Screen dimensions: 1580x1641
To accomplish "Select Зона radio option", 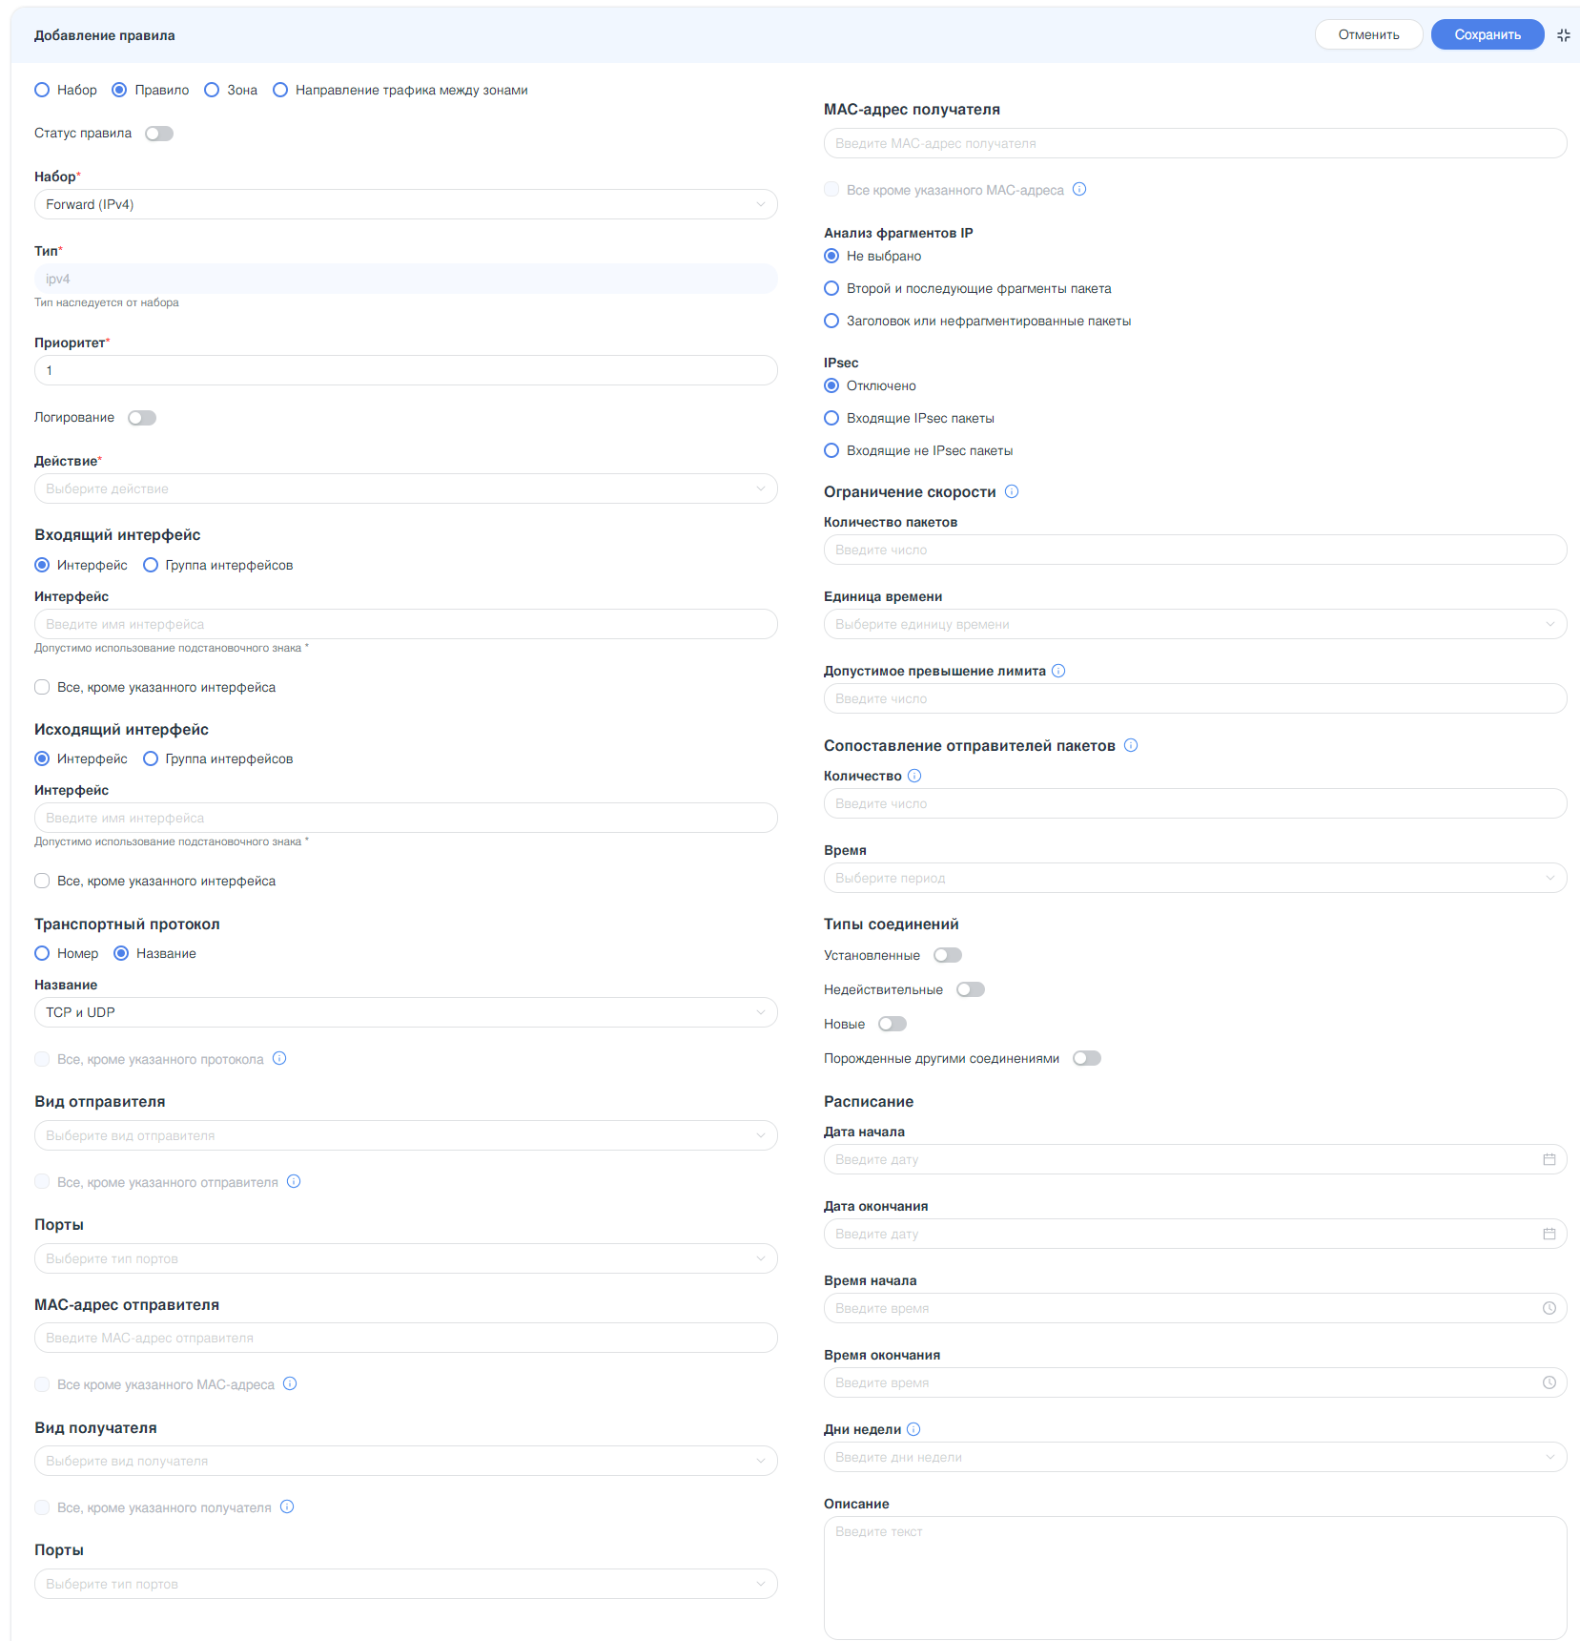I will point(212,90).
